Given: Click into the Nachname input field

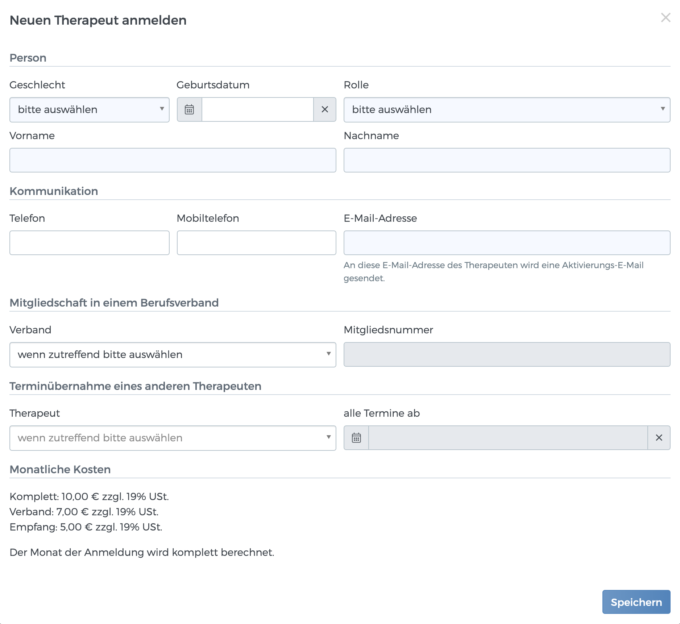Looking at the screenshot, I should coord(507,160).
